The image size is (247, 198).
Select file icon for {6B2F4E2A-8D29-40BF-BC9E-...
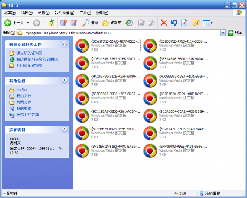pyautogui.click(x=150, y=98)
